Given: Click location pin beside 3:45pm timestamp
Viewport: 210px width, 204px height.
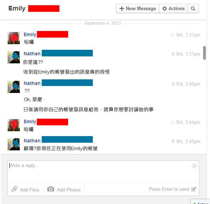Looking at the screenshot, I should click(173, 141).
